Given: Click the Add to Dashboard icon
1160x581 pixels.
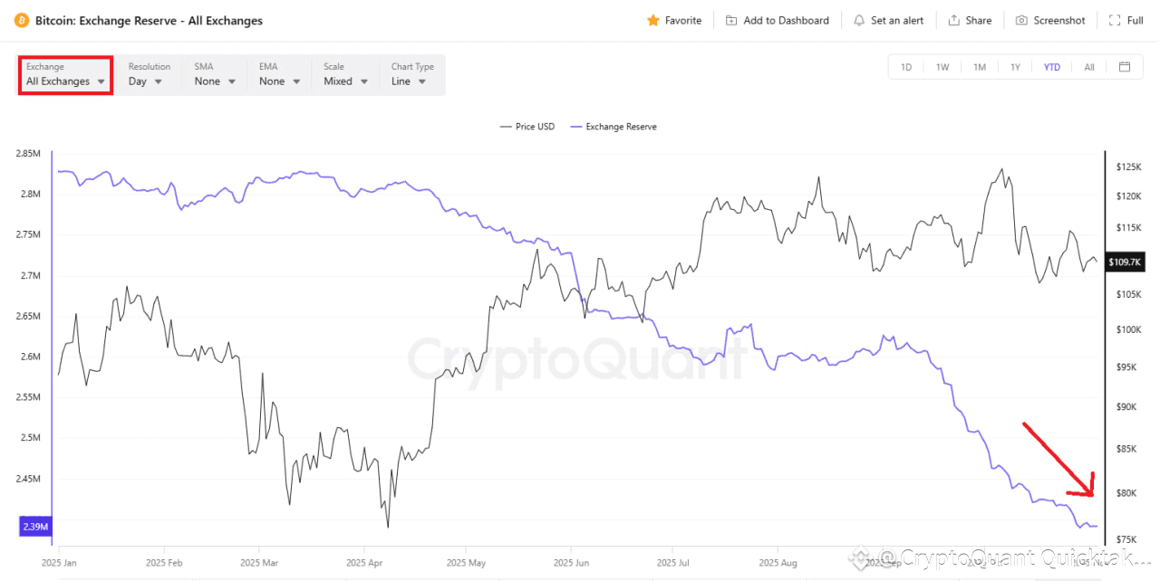Looking at the screenshot, I should click(x=731, y=20).
